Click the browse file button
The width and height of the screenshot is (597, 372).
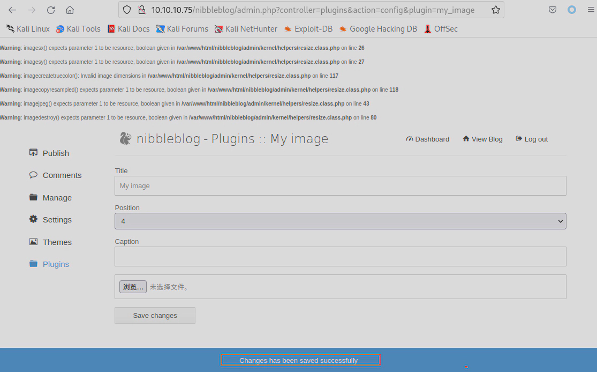click(x=132, y=287)
